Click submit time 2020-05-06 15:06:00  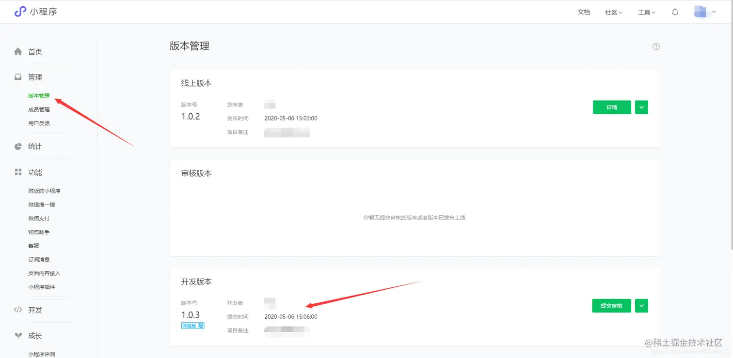click(x=291, y=317)
